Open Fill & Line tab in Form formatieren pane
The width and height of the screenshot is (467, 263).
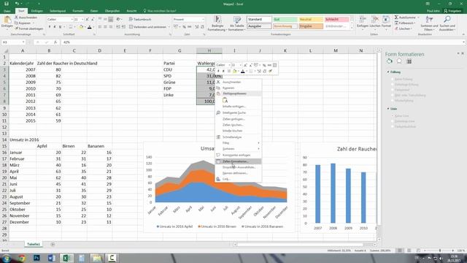[390, 61]
